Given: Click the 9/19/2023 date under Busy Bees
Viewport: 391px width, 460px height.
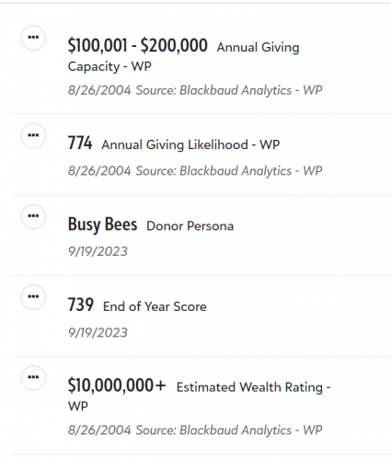Looking at the screenshot, I should (98, 251).
